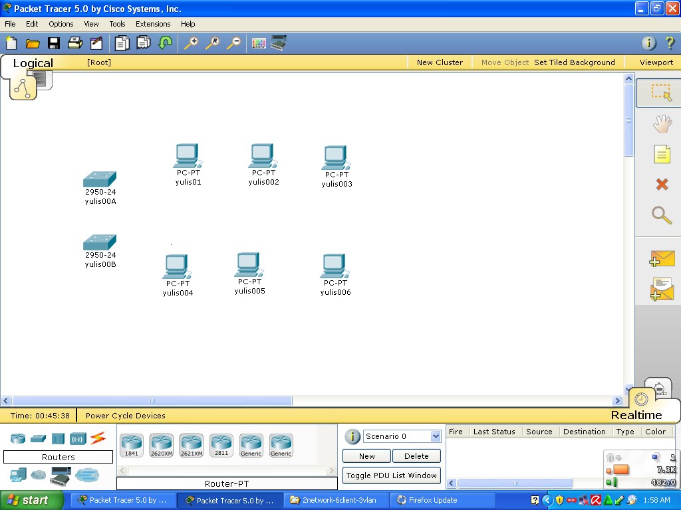Click the info icon in the top toolbar
The image size is (681, 510).
648,43
